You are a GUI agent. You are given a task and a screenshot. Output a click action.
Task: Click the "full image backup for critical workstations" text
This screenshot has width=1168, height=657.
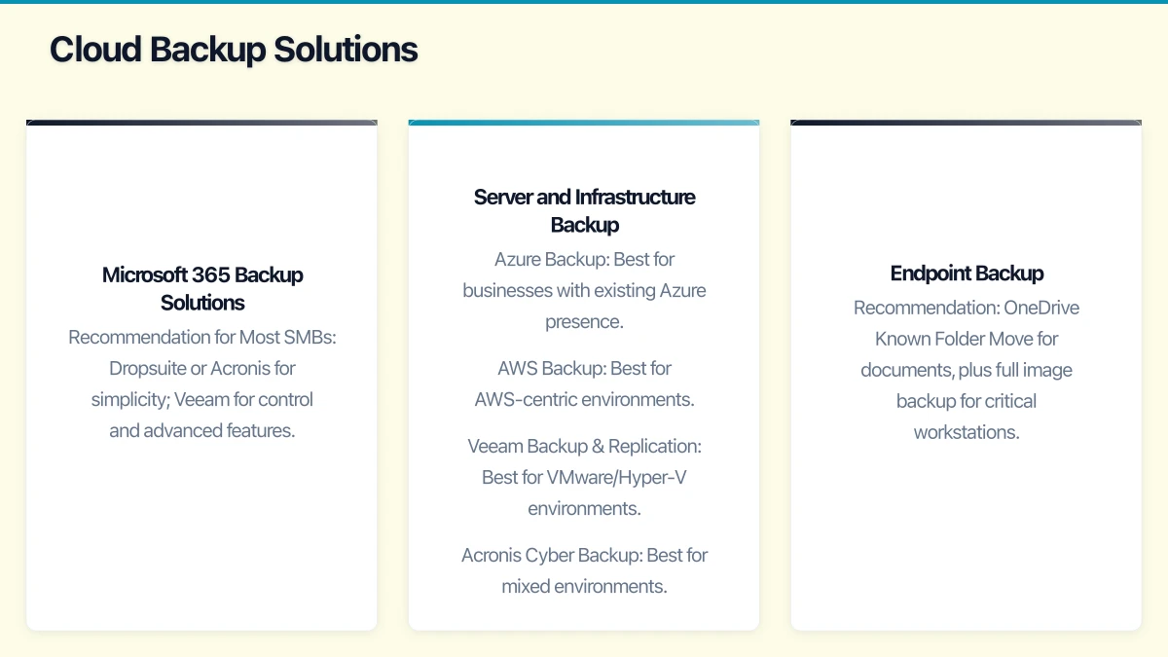[967, 401]
